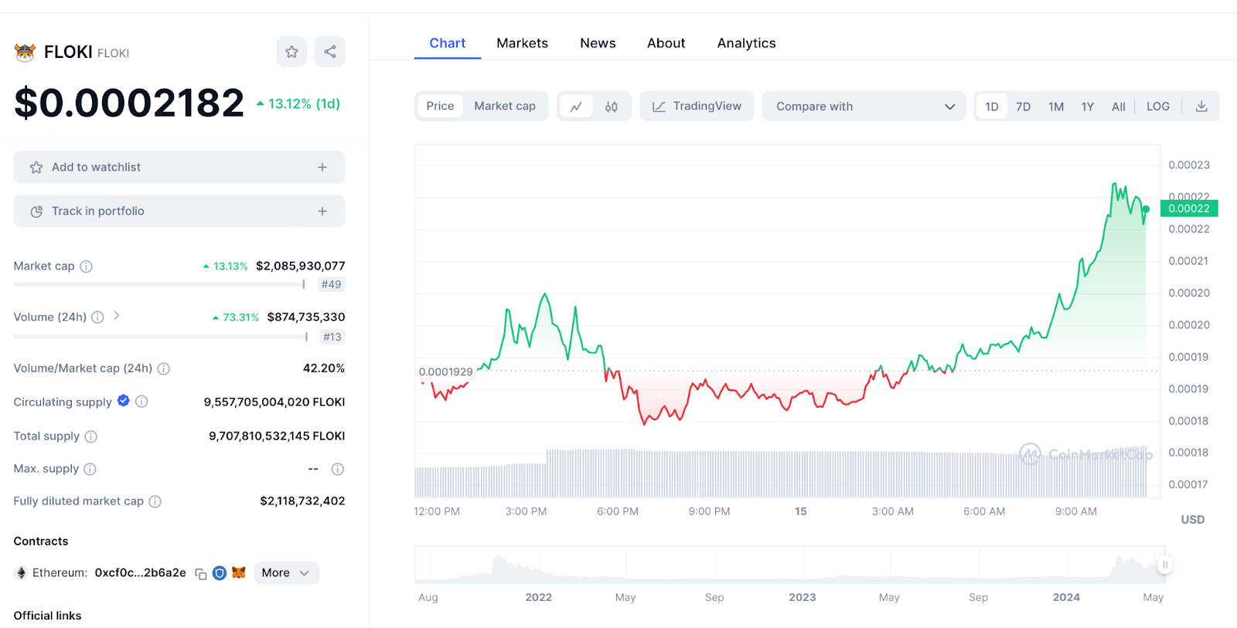The width and height of the screenshot is (1237, 628).
Task: Open the Volume (24h) info icon
Action: [x=97, y=317]
